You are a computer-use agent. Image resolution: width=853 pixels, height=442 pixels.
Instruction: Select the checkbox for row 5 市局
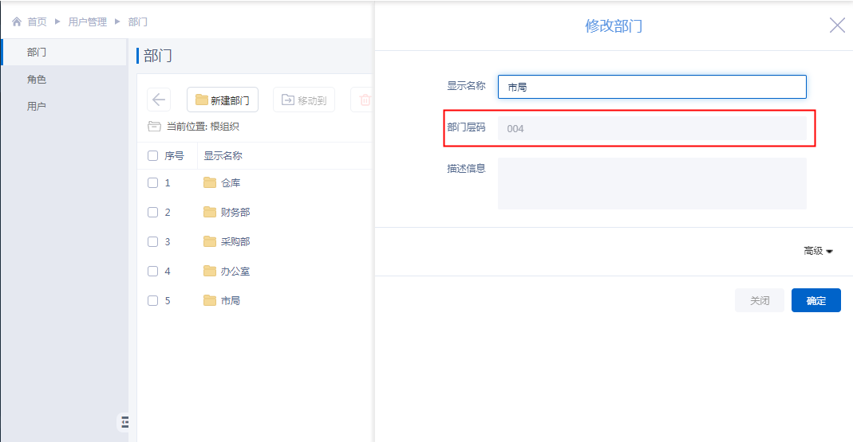tap(153, 301)
